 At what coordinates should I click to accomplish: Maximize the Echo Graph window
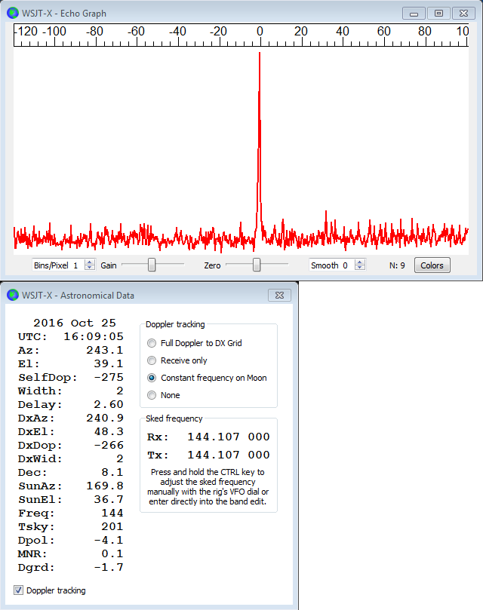pos(438,13)
